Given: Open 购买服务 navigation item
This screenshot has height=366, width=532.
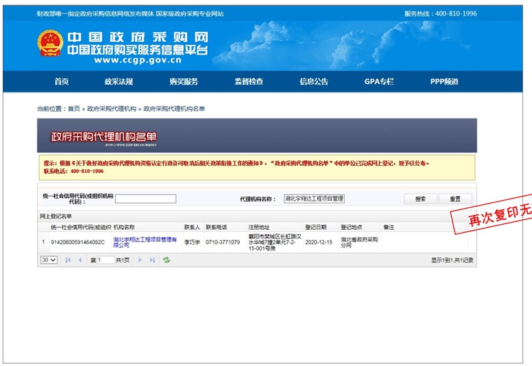Looking at the screenshot, I should [184, 82].
